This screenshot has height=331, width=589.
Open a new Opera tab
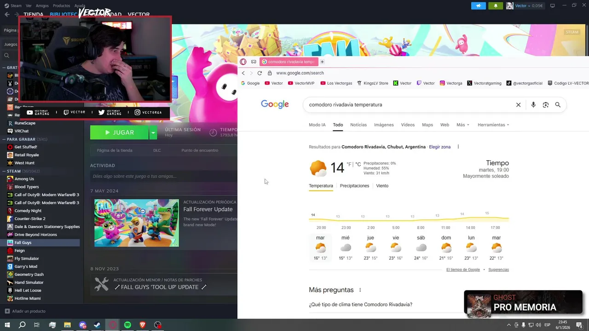pyautogui.click(x=322, y=62)
